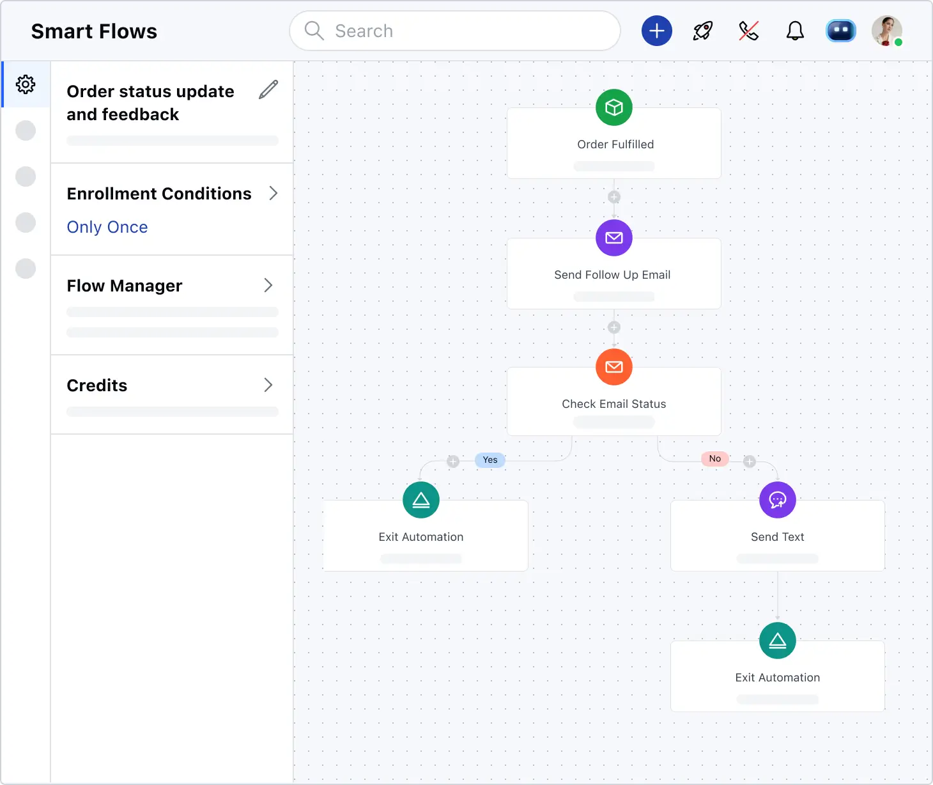Click Exit Automation icon under Yes branch

click(x=421, y=500)
